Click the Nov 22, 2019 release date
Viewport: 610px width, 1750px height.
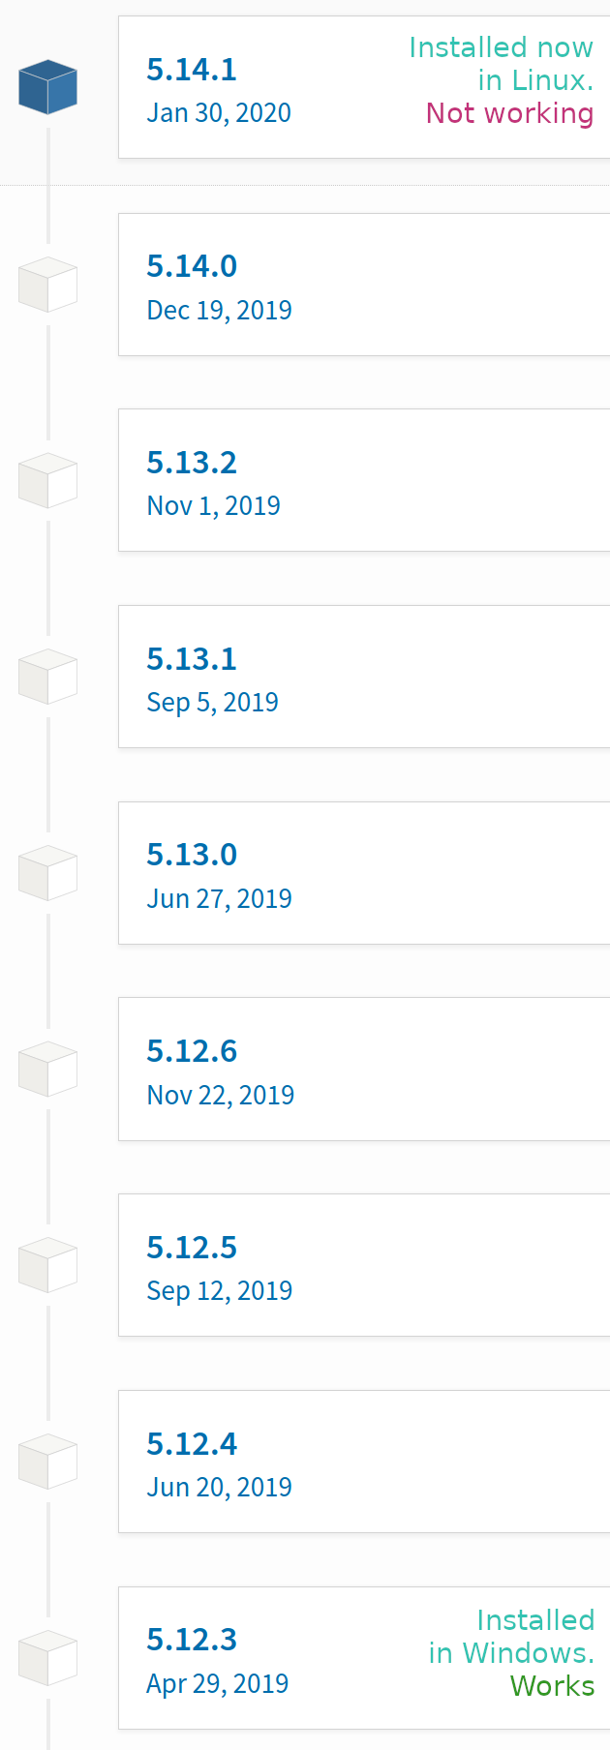220,1096
